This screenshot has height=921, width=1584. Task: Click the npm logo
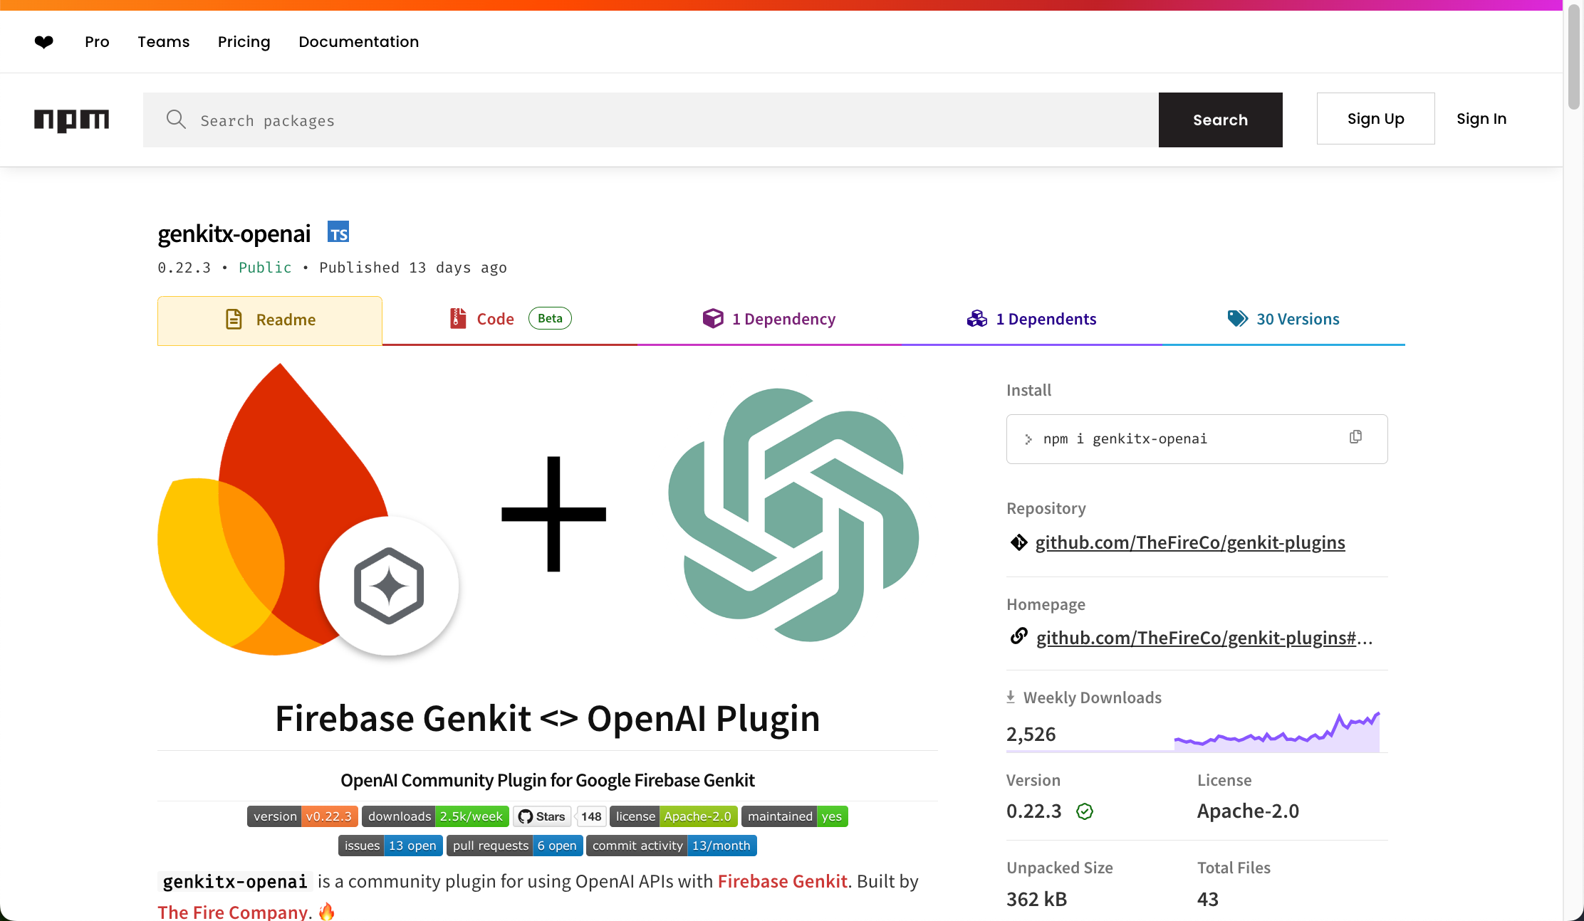[71, 120]
